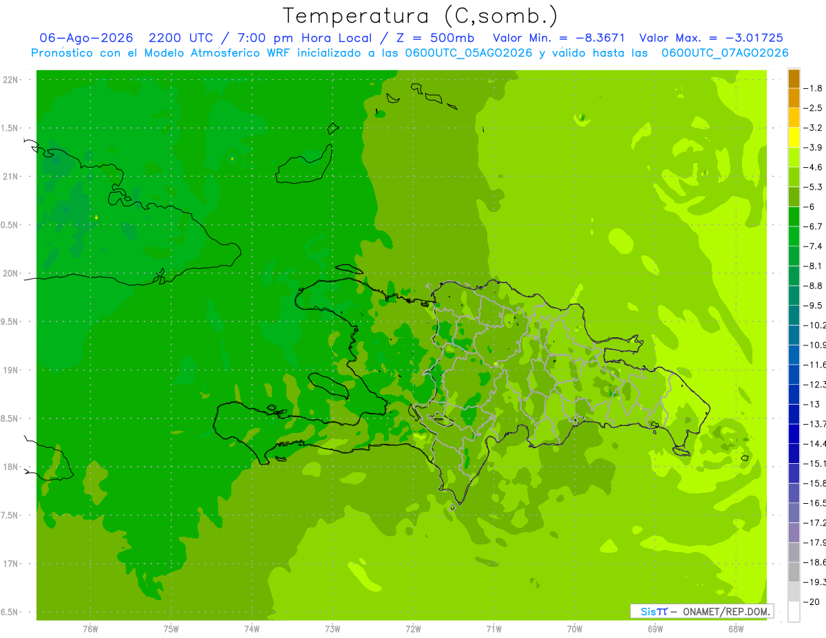Screen dimensions: 826x638
Task: Click the brown swatch above -1.8
Action: pyautogui.click(x=794, y=78)
